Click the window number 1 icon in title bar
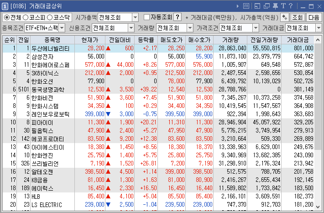The image size is (324, 213). pyautogui.click(x=5, y=6)
